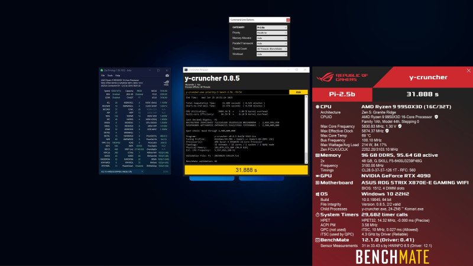Click the scroll up arrow in y-cruncher console
Screen dimensions: 473x266
point(306,97)
